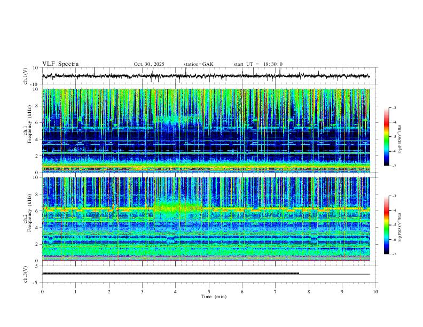The height and width of the screenshot is (327, 423).
Task: Click the ch.1 voltage waveform trace
Action: [x=206, y=76]
